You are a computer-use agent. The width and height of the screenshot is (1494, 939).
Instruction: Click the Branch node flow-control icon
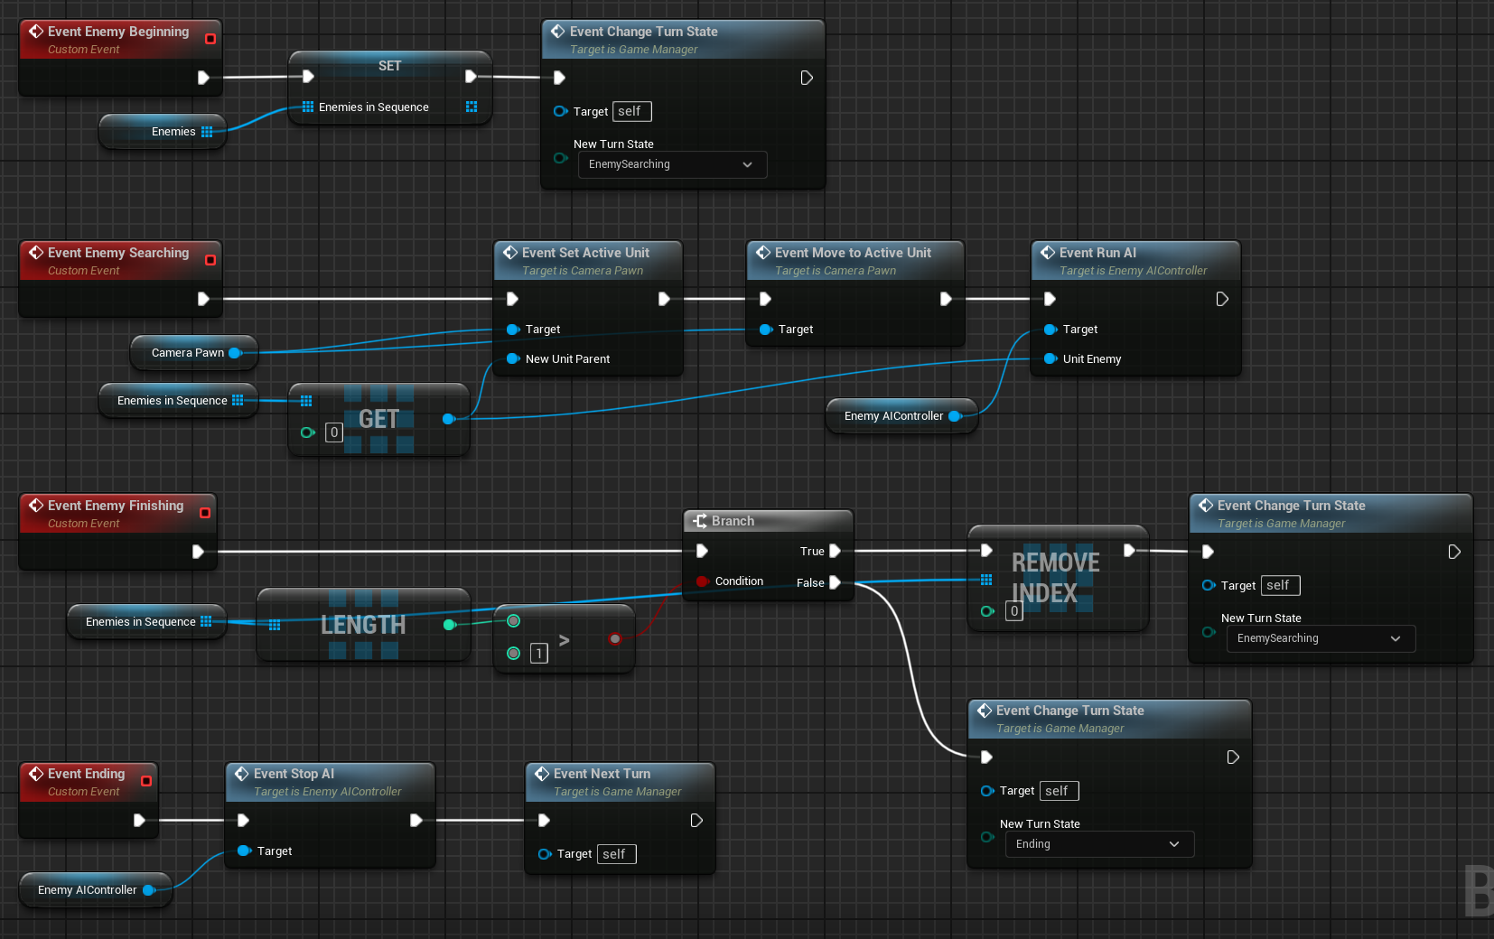click(x=700, y=521)
